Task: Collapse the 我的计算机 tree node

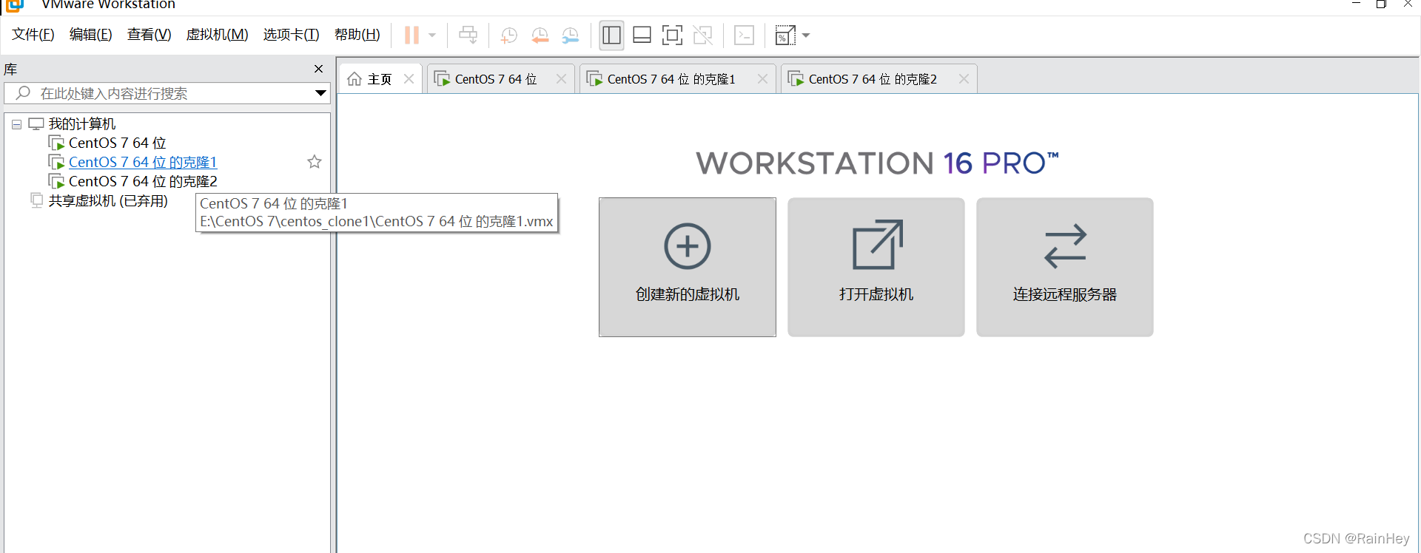Action: 16,124
